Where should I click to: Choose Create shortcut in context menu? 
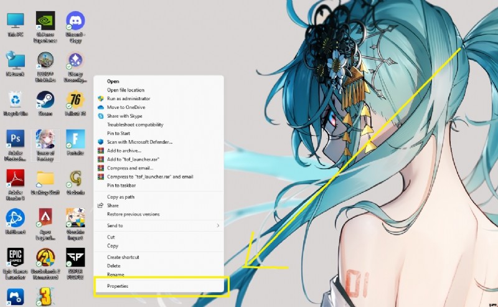123,257
